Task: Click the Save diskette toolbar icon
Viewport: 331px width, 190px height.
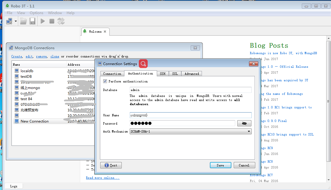Action: coord(32,21)
